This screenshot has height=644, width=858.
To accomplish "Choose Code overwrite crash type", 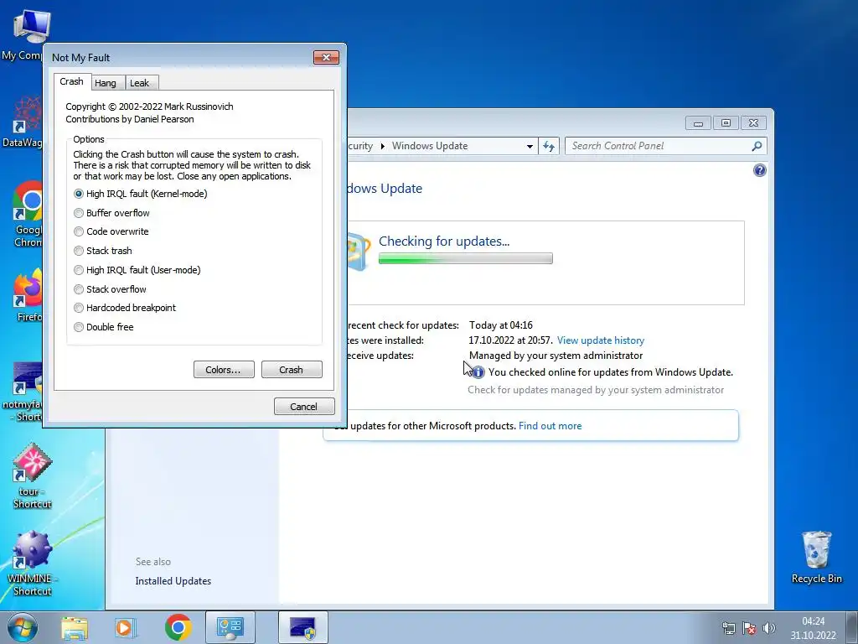I will tap(111, 231).
